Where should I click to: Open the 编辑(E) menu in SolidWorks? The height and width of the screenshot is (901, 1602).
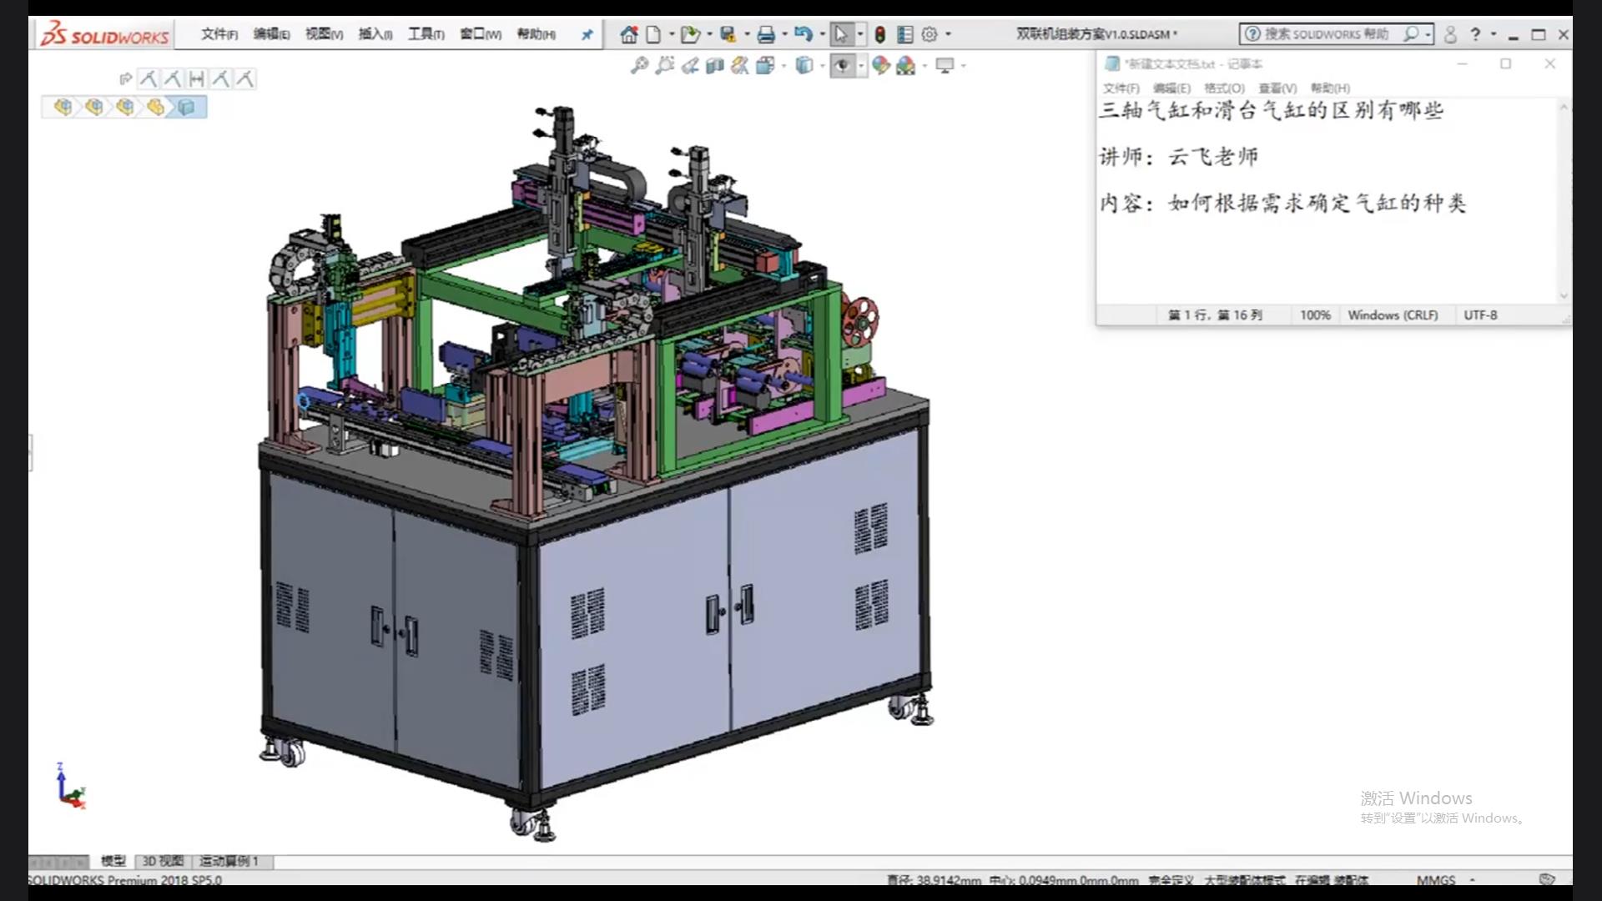pyautogui.click(x=272, y=34)
